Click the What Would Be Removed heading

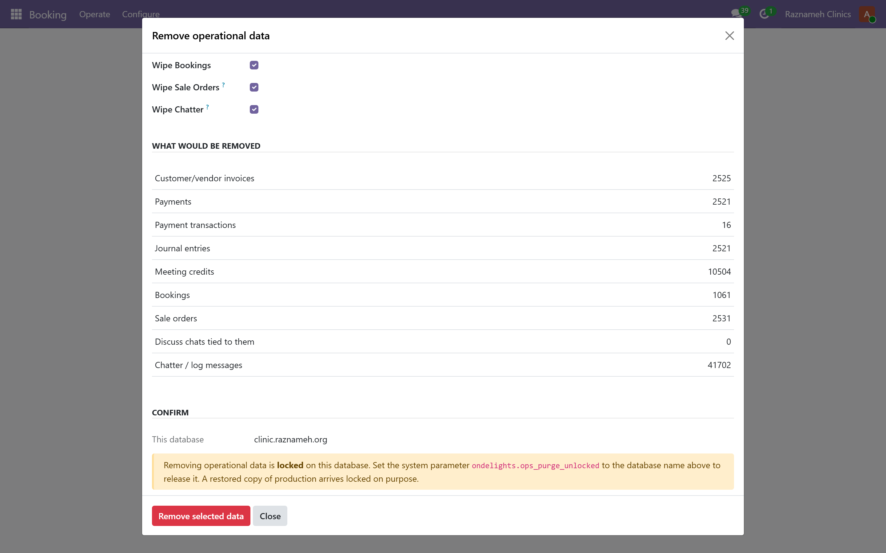click(x=206, y=146)
